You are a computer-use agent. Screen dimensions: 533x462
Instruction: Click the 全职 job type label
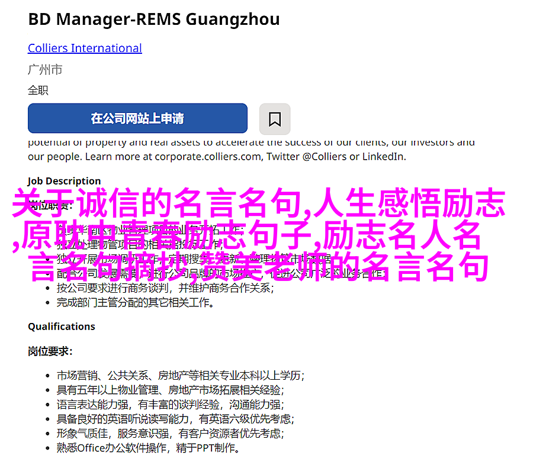click(x=38, y=91)
